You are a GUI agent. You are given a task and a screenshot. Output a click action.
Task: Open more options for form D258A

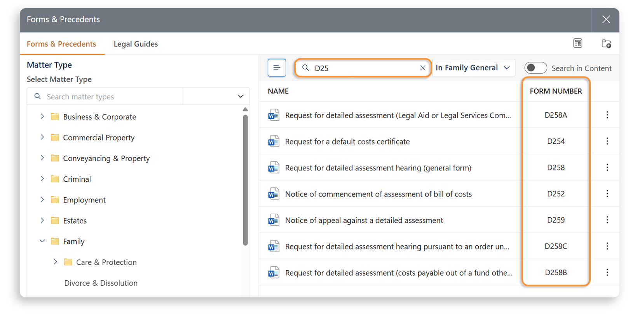pos(607,115)
